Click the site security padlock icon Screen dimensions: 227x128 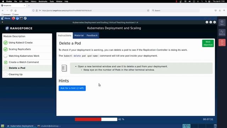(x=37, y=10)
